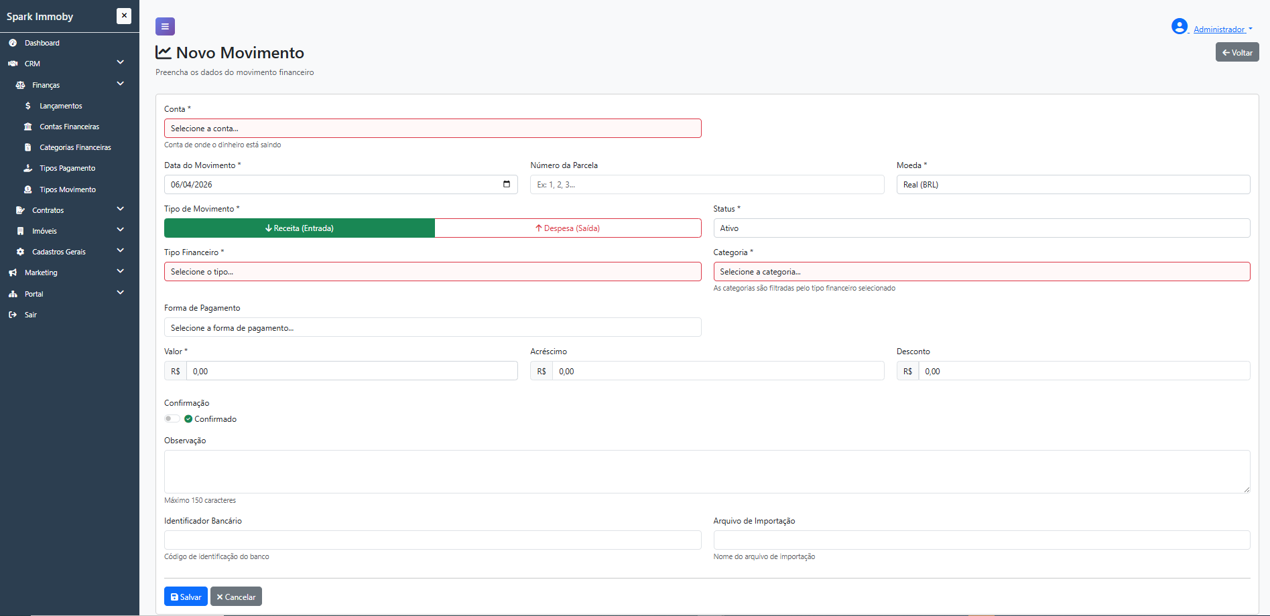Click the Imóveis building icon

[x=20, y=231]
